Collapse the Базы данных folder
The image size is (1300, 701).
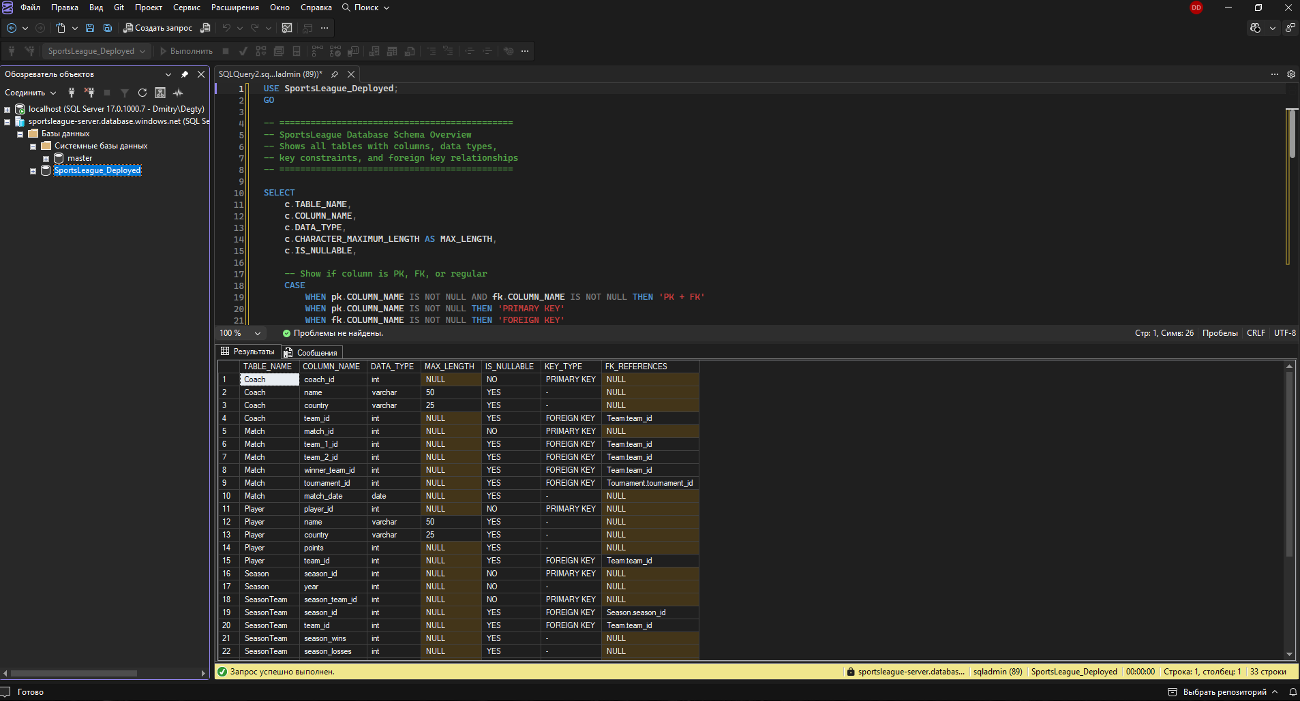pyautogui.click(x=20, y=134)
